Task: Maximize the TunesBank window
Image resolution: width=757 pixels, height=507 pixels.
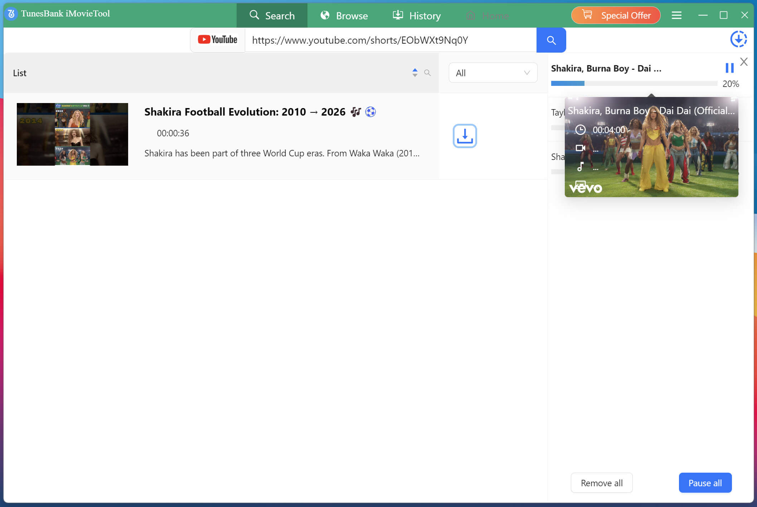Action: tap(723, 15)
